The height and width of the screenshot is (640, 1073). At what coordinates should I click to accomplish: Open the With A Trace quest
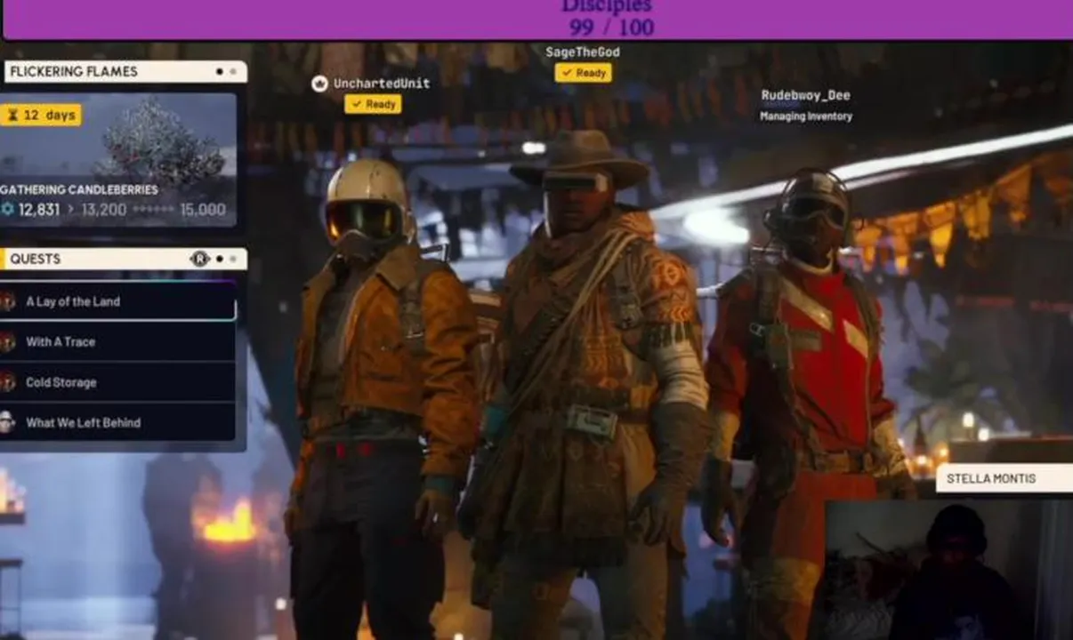[x=117, y=341]
